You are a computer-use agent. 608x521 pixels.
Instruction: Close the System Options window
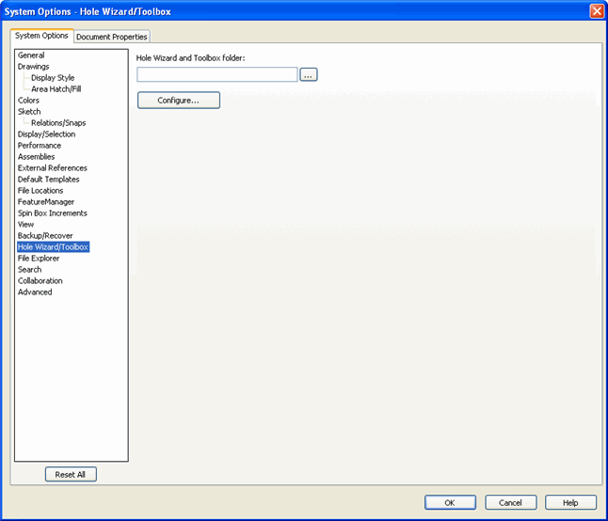coord(597,11)
